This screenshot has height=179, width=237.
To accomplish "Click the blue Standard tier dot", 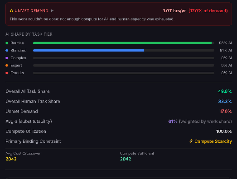I will [7, 51].
